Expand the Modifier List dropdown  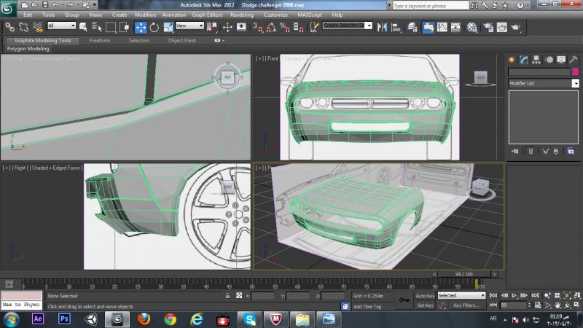pos(575,84)
